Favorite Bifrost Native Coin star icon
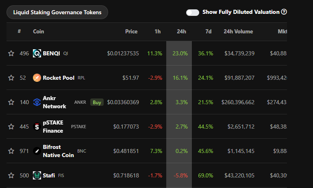The width and height of the screenshot is (313, 188). [11, 151]
